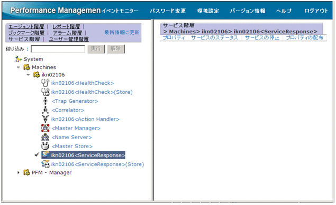336x205 pixels.
Task: Switch to the レポート階層 tab
Action: tap(66, 26)
